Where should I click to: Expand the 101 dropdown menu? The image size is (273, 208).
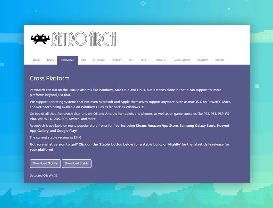(x=131, y=60)
